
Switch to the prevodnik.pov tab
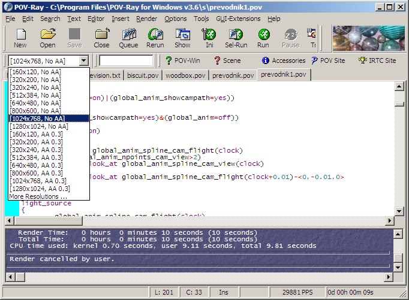click(x=233, y=75)
